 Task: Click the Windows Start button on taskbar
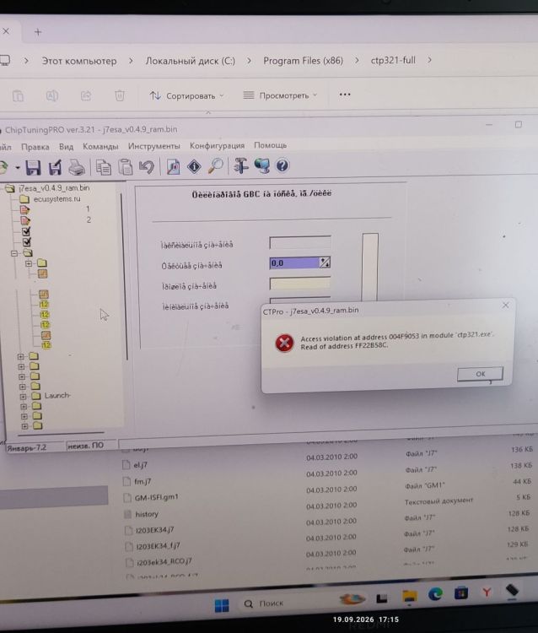pyautogui.click(x=222, y=605)
